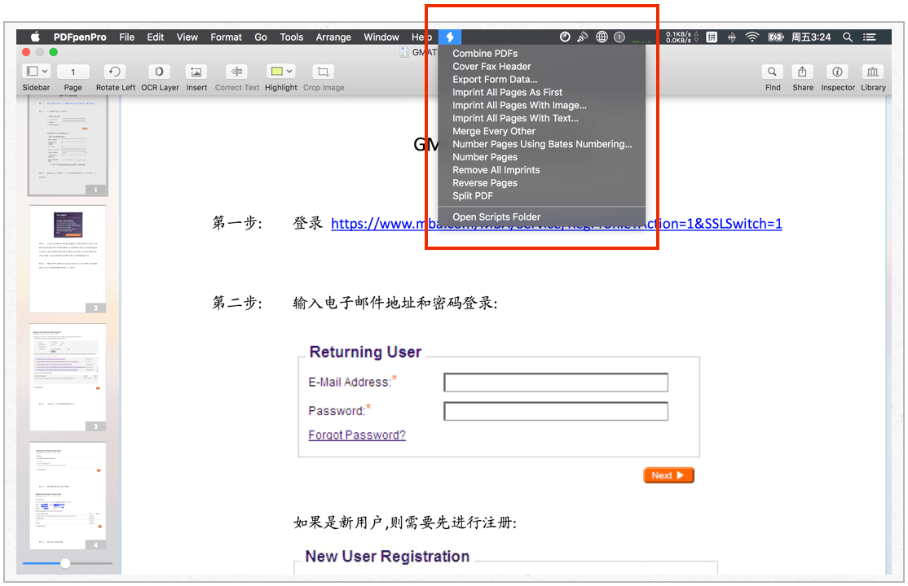Click the satellite dish menu bar icon
This screenshot has width=908, height=586.
click(583, 37)
